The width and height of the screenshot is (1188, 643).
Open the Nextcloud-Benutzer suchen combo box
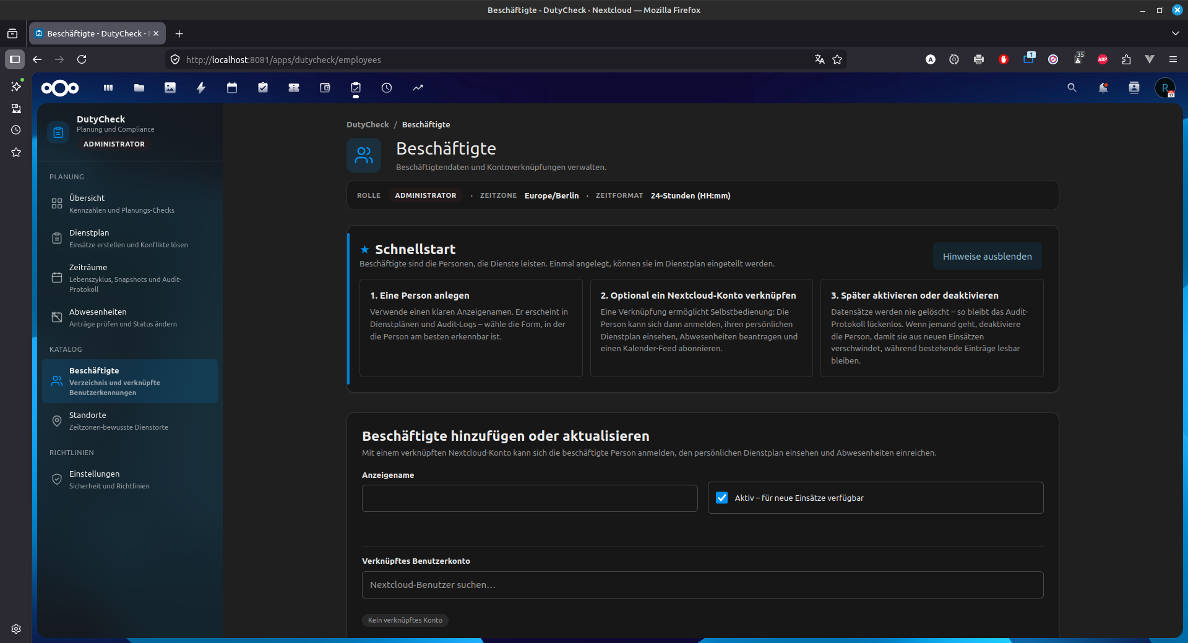coord(702,585)
